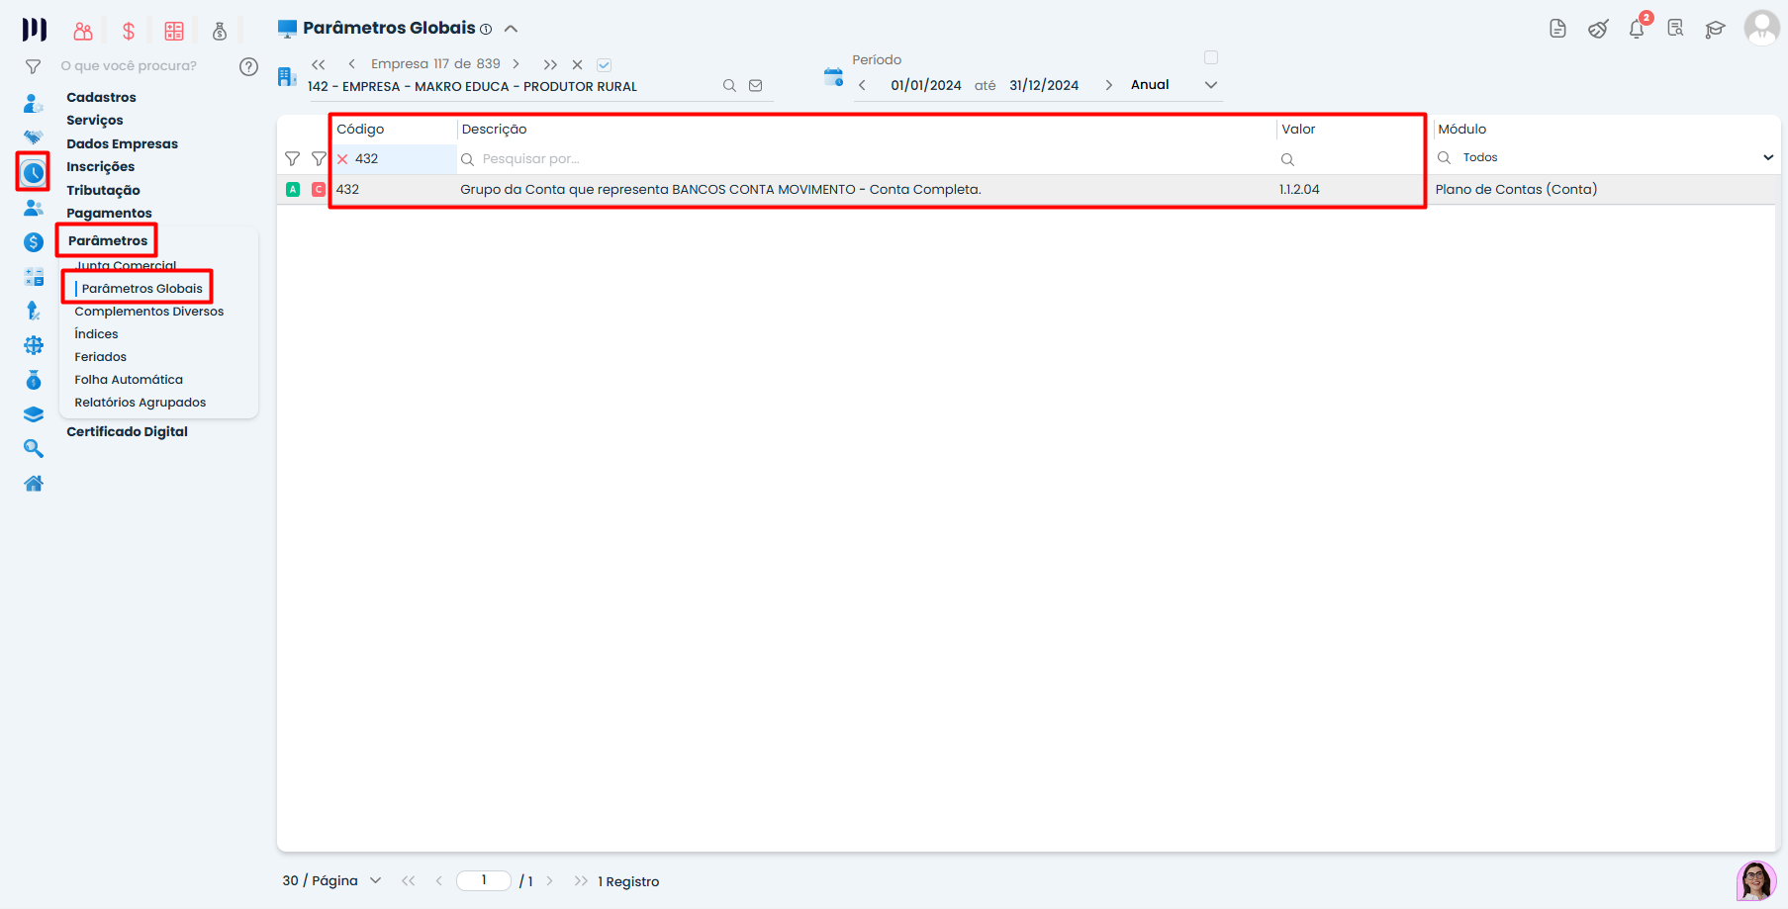Open the 30 / Página size dropdown

click(331, 880)
